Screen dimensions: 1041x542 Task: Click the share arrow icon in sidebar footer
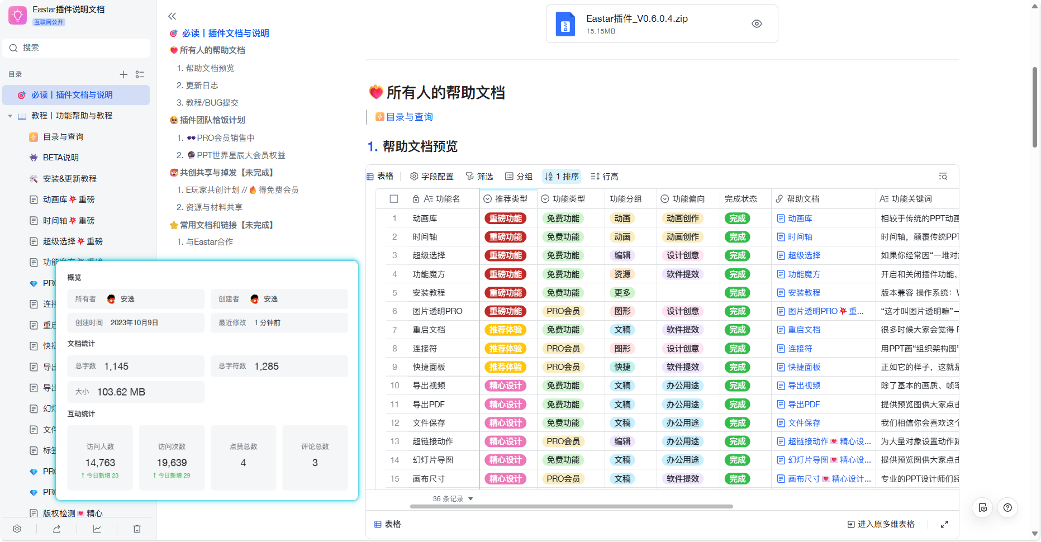click(56, 529)
